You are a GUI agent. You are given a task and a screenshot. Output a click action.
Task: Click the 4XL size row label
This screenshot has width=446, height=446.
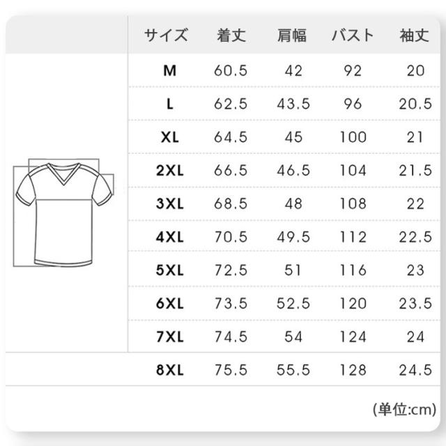pos(169,238)
